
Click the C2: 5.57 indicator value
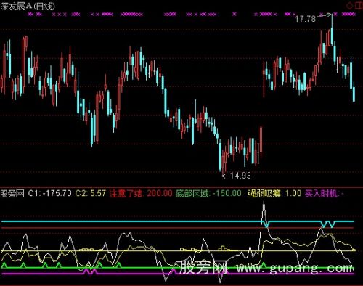click(x=91, y=193)
